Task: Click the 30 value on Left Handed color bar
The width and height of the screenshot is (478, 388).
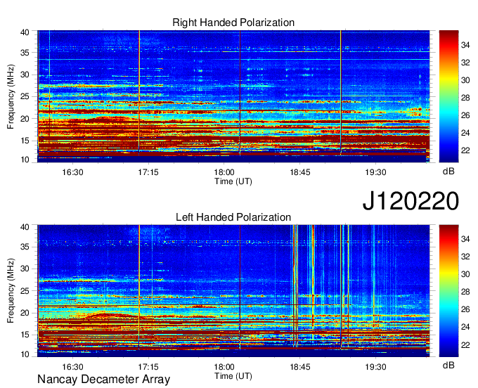Action: click(x=465, y=274)
